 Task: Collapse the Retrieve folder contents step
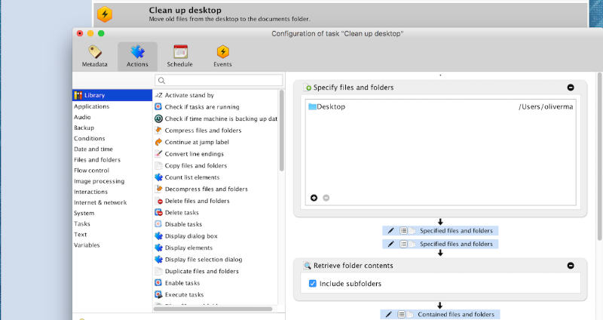[571, 266]
